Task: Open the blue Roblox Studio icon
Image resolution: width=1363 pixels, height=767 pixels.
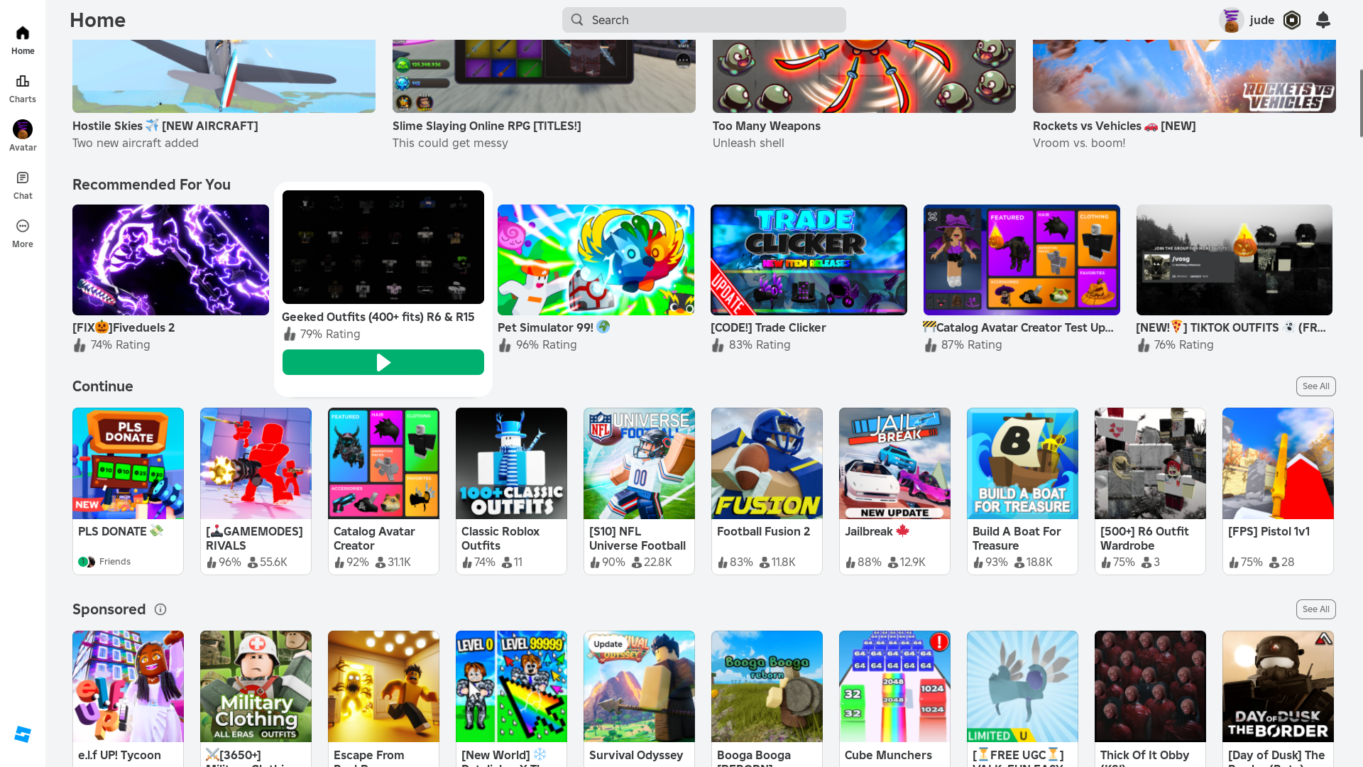Action: pos(23,734)
